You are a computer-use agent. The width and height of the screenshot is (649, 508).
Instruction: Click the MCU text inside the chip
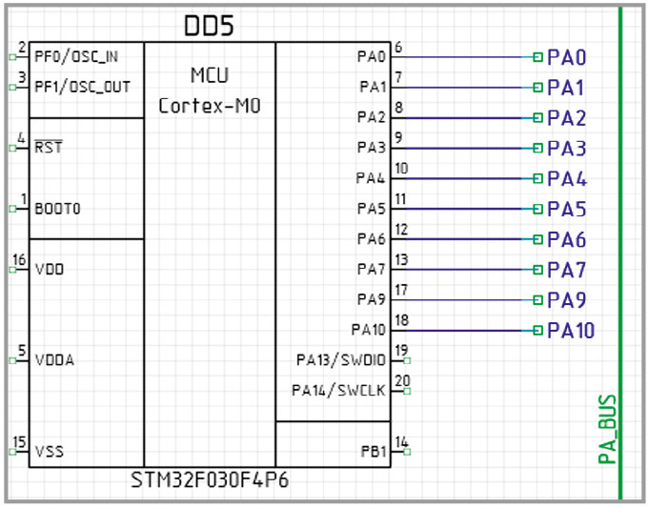coord(210,75)
